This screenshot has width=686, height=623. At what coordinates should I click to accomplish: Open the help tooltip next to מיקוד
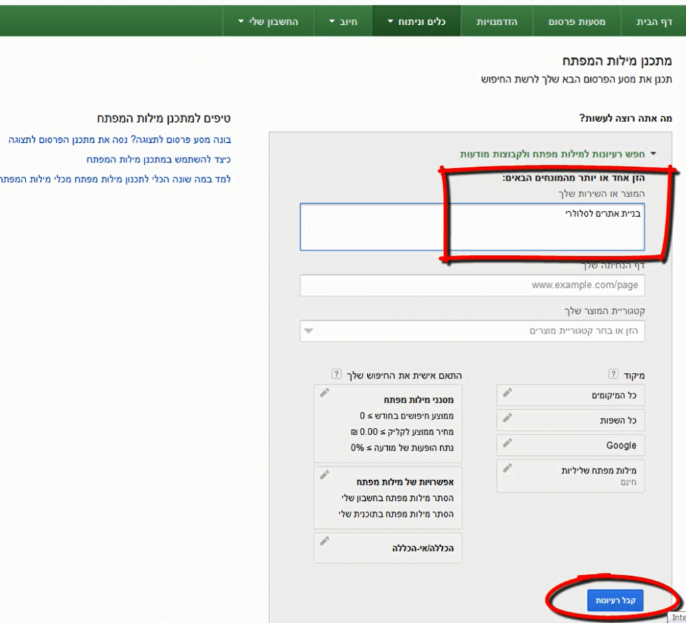614,374
